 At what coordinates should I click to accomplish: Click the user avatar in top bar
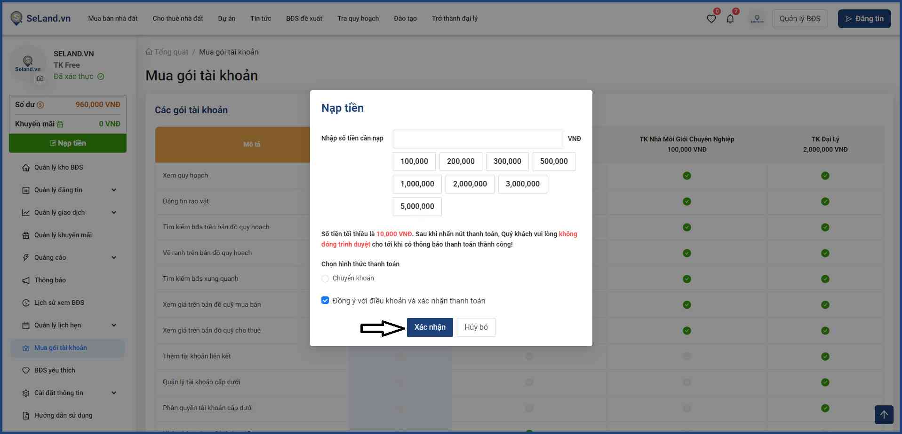click(x=757, y=19)
